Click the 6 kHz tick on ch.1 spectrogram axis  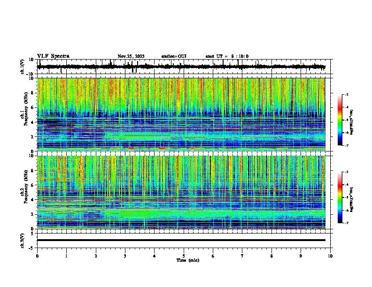pos(32,107)
